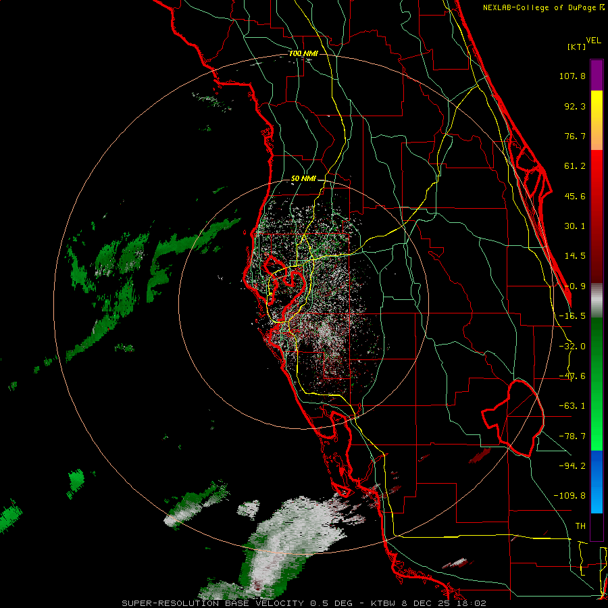Select the -0.9 velocity scale value
The image size is (608, 608).
(x=575, y=286)
